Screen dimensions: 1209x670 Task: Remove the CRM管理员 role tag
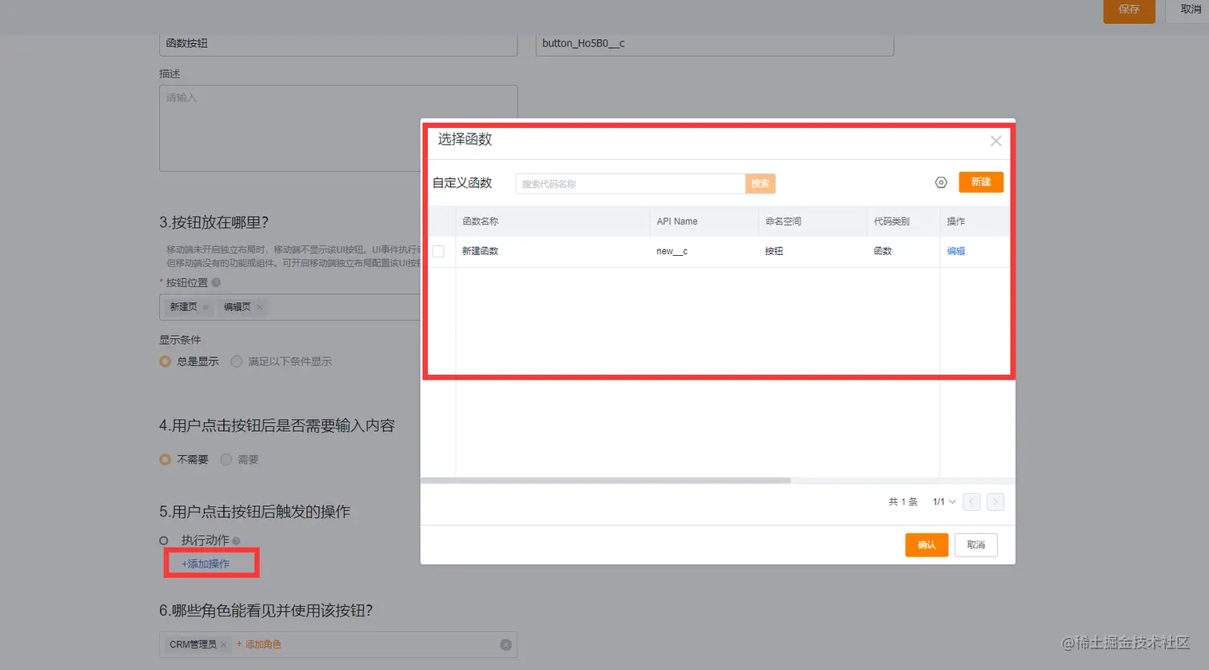coord(224,644)
